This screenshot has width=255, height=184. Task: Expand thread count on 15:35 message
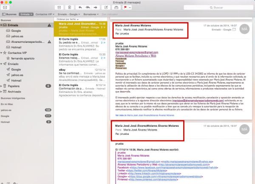pos(103,58)
